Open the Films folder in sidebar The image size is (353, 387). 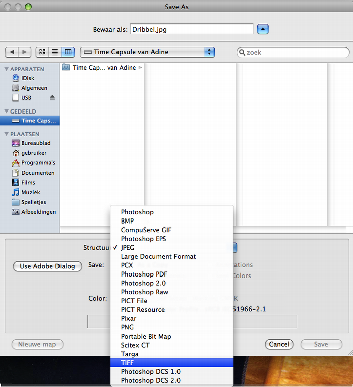28,182
